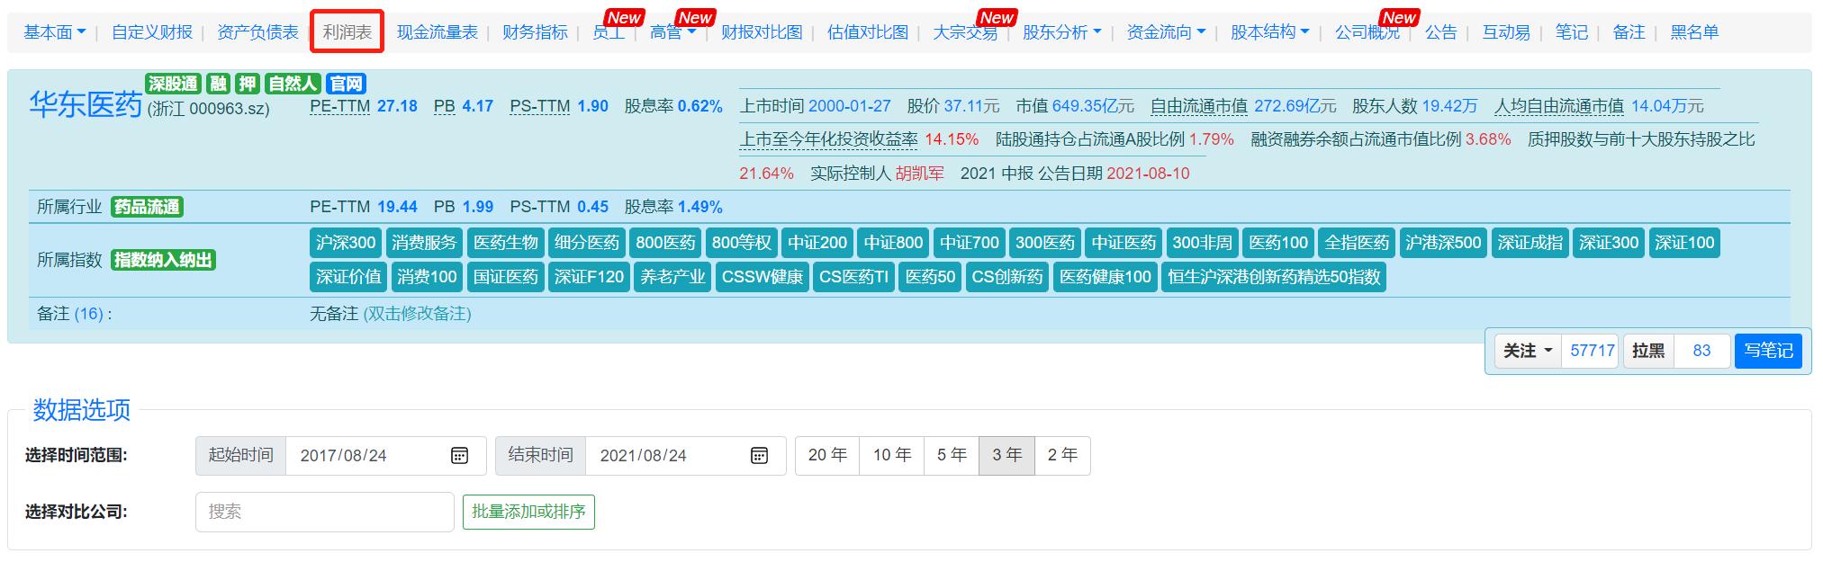Switch to the 利润表 tab
This screenshot has width=1823, height=562.
click(347, 32)
